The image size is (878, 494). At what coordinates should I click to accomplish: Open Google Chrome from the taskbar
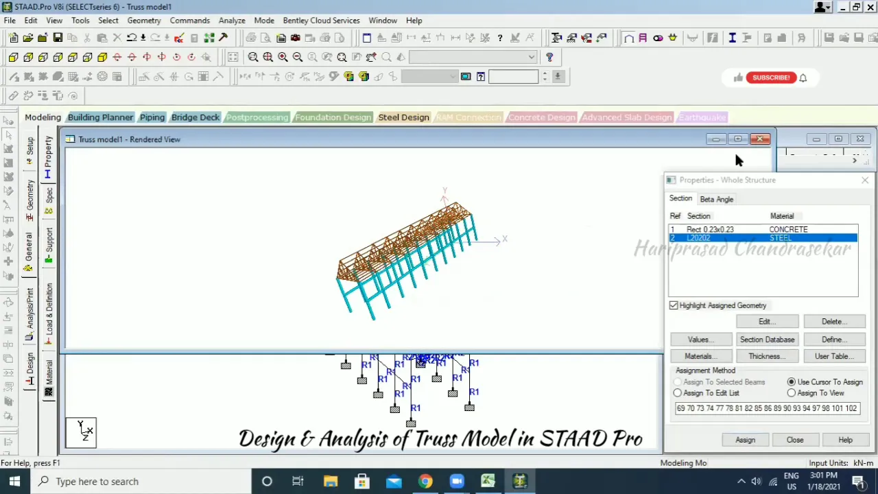[x=425, y=481]
